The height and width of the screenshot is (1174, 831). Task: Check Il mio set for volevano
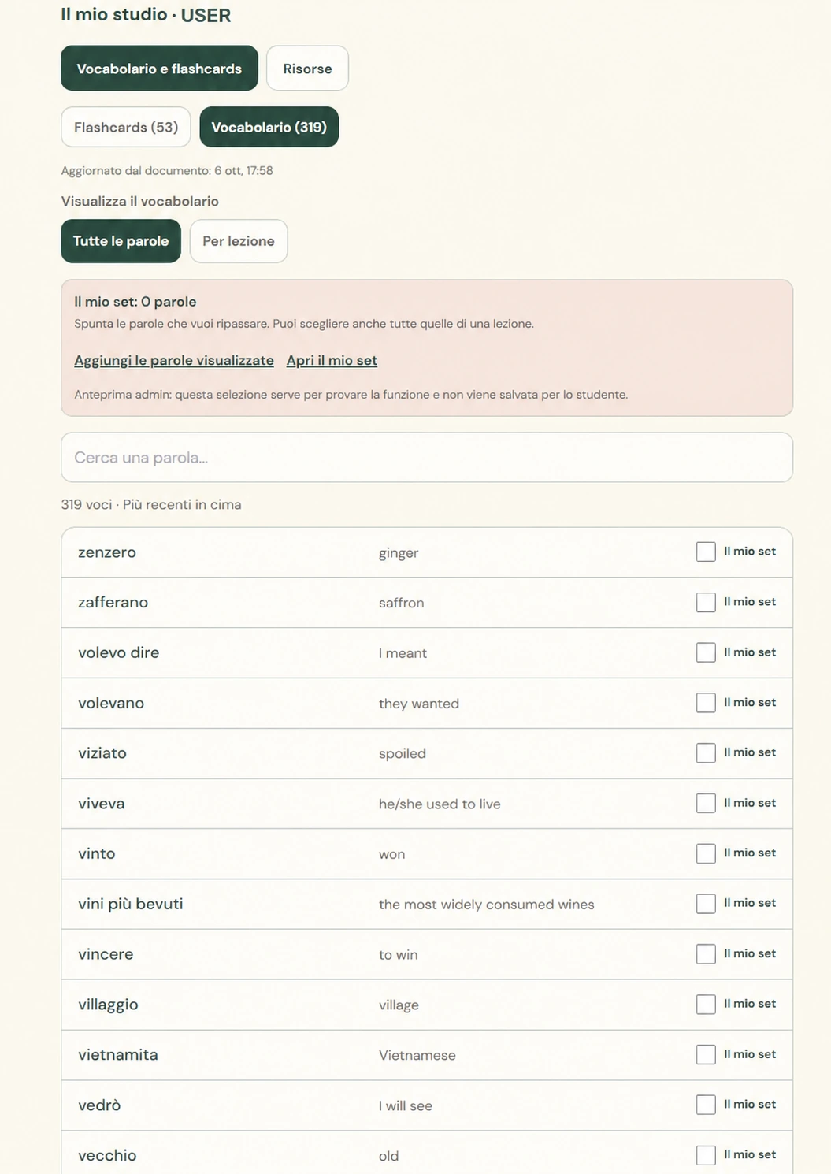click(x=706, y=702)
